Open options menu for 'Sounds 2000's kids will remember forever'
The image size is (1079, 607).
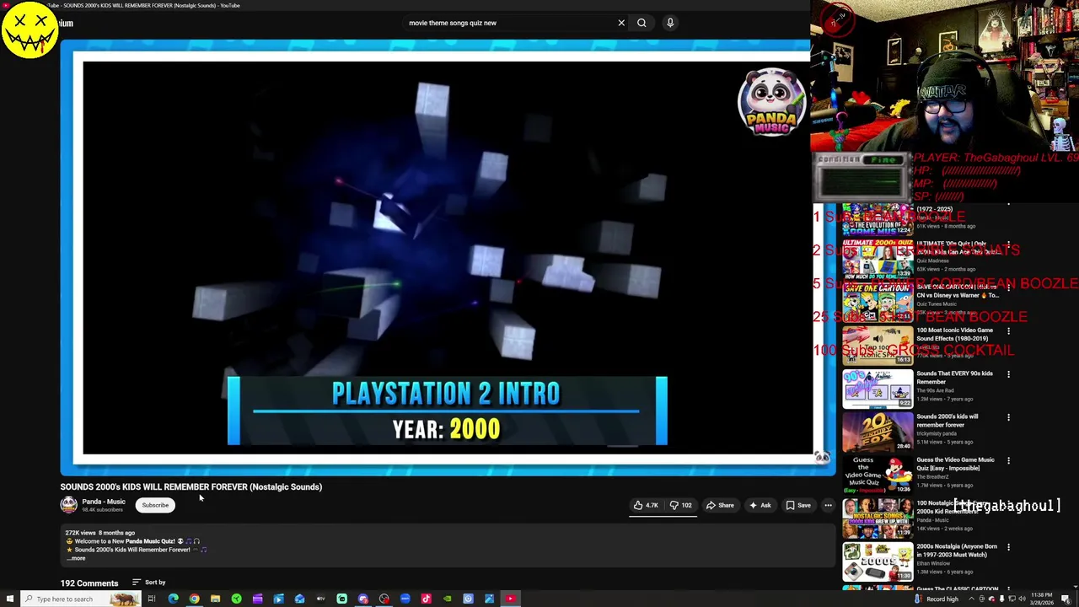(1008, 417)
